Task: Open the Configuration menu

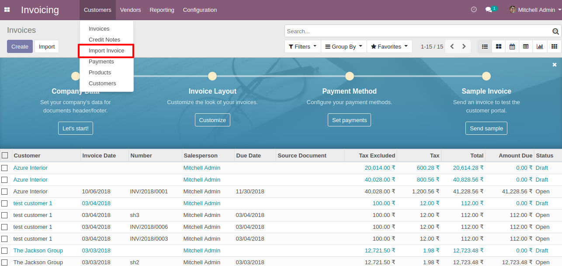Action: pos(200,10)
